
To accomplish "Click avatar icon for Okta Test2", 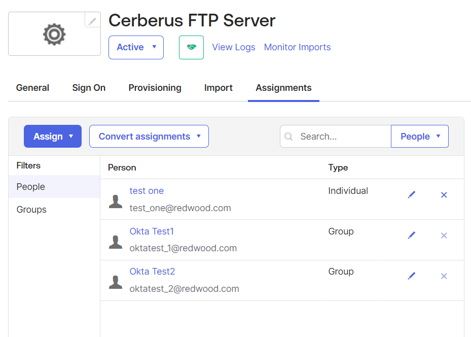I will [x=116, y=282].
